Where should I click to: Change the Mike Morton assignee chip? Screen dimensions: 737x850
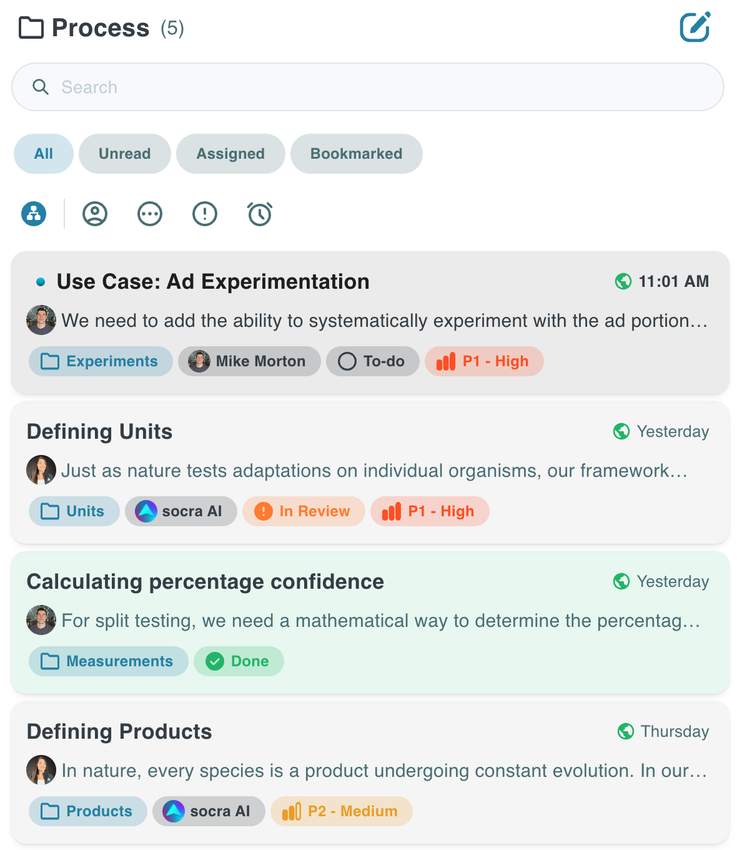tap(249, 361)
